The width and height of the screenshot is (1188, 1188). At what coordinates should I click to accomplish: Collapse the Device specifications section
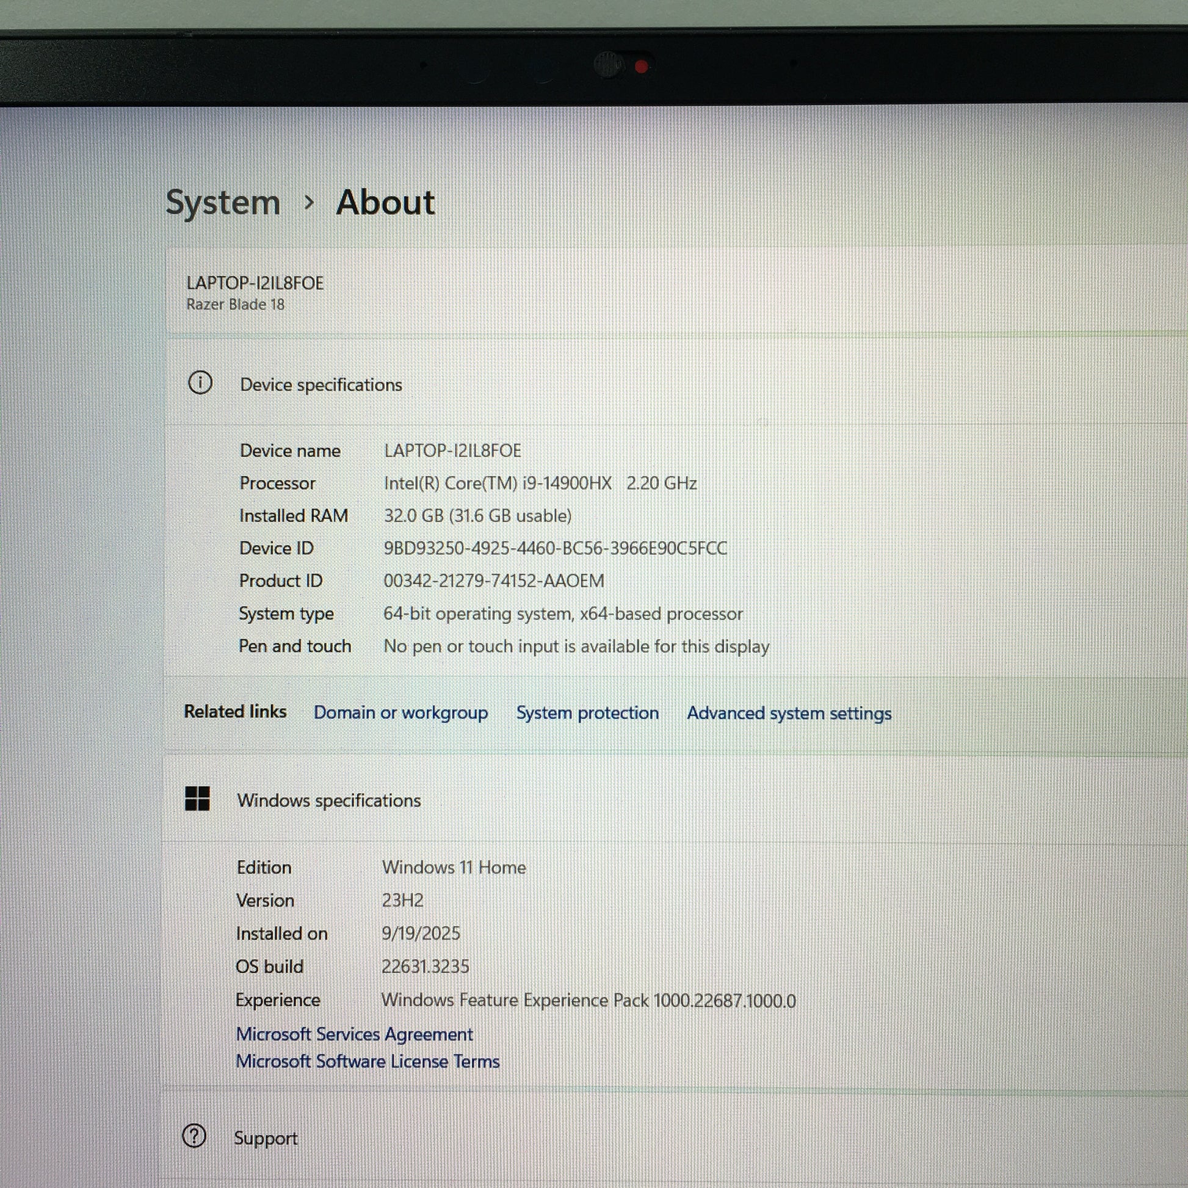click(x=321, y=385)
